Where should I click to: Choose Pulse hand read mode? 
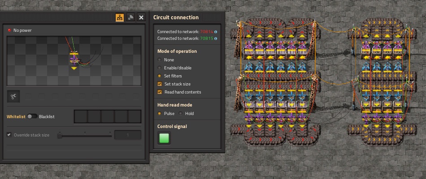pyautogui.click(x=160, y=113)
